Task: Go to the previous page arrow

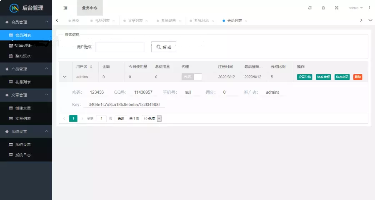Action: (64, 118)
